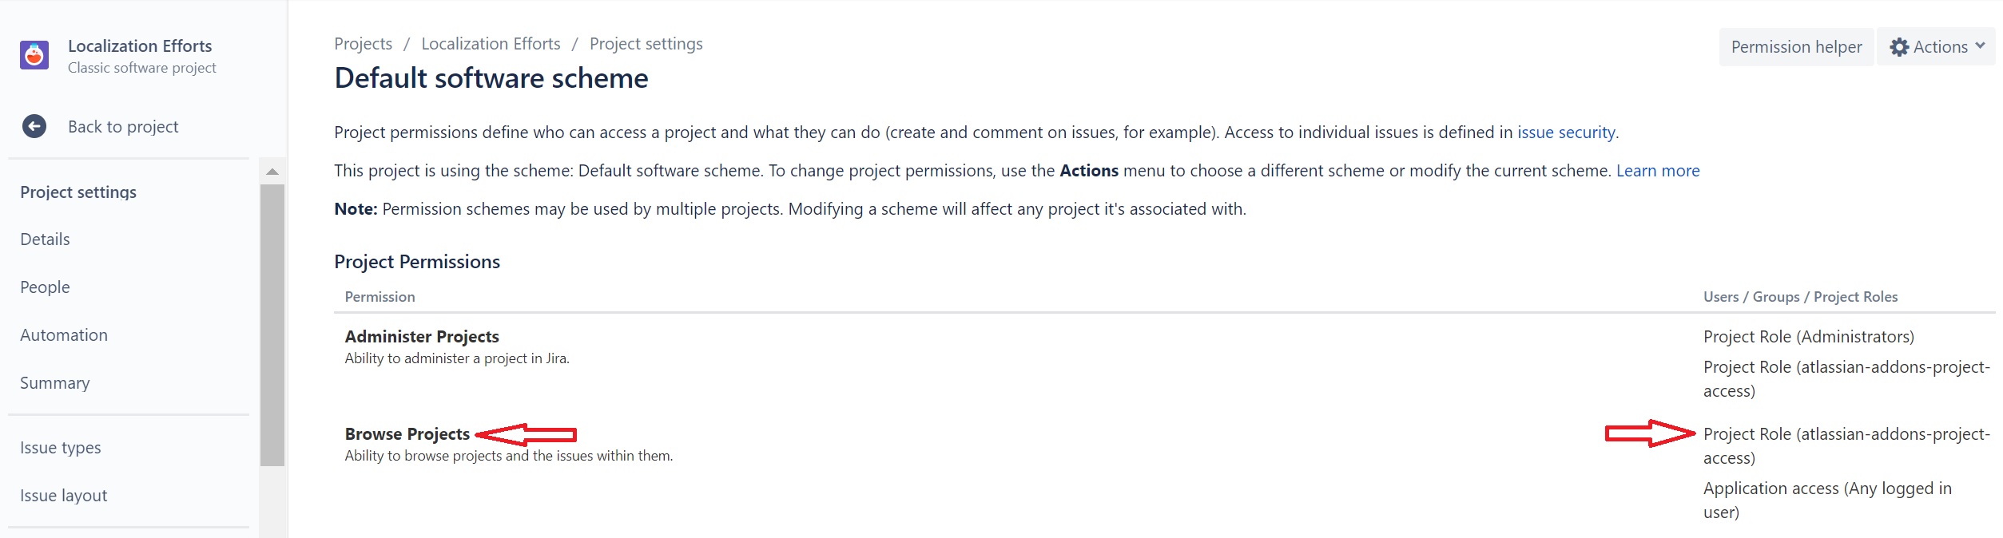Open the Issue types section
This screenshot has height=538, width=2003.
tap(60, 447)
